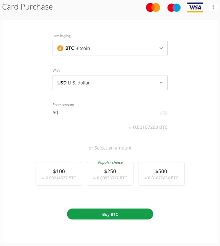Click the 'I am buying' field label
Screen dimensions: 220x246
[62, 36]
